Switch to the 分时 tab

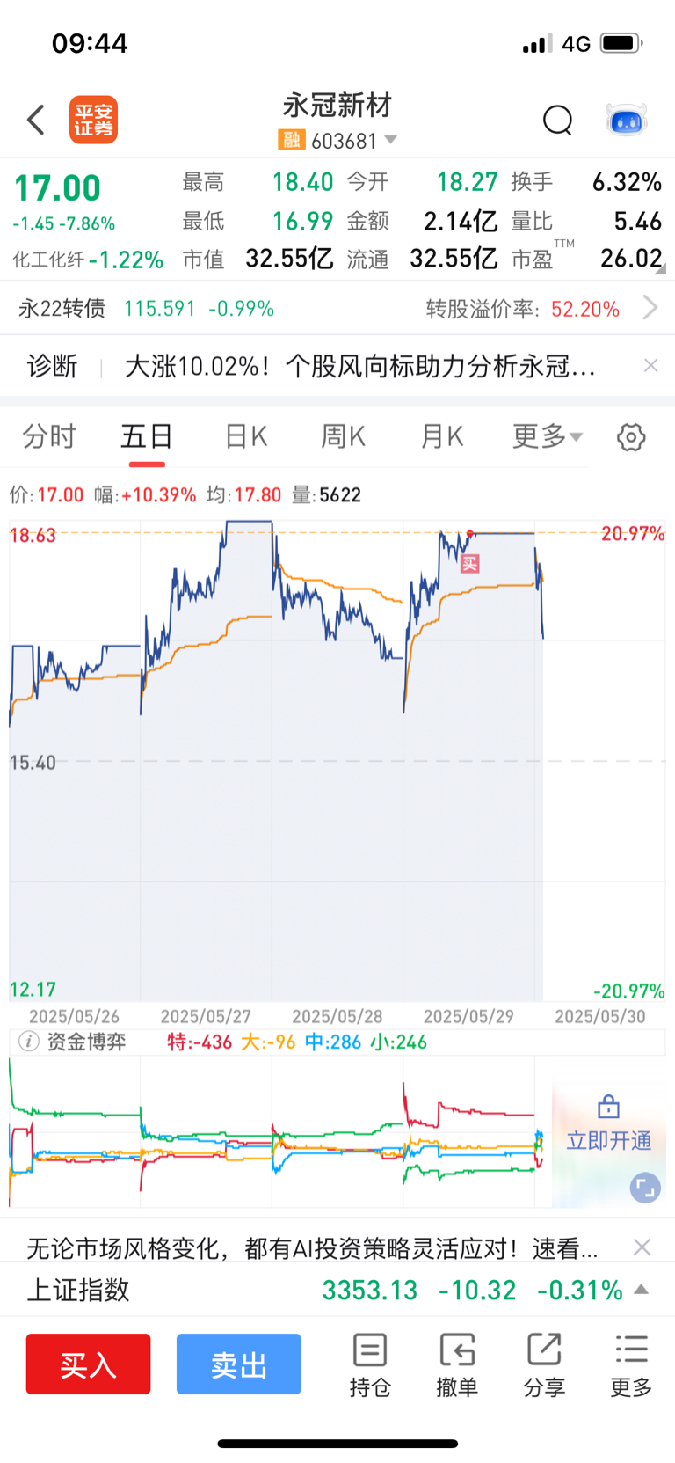pyautogui.click(x=49, y=436)
